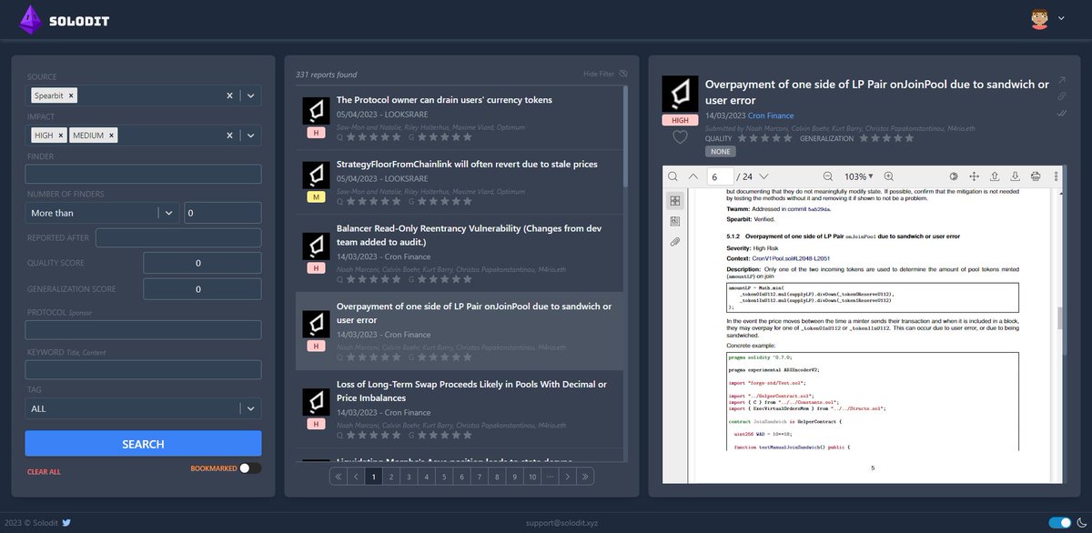Viewport: 1092px width, 533px height.
Task: Click the Generalization Score input
Action: 202,289
